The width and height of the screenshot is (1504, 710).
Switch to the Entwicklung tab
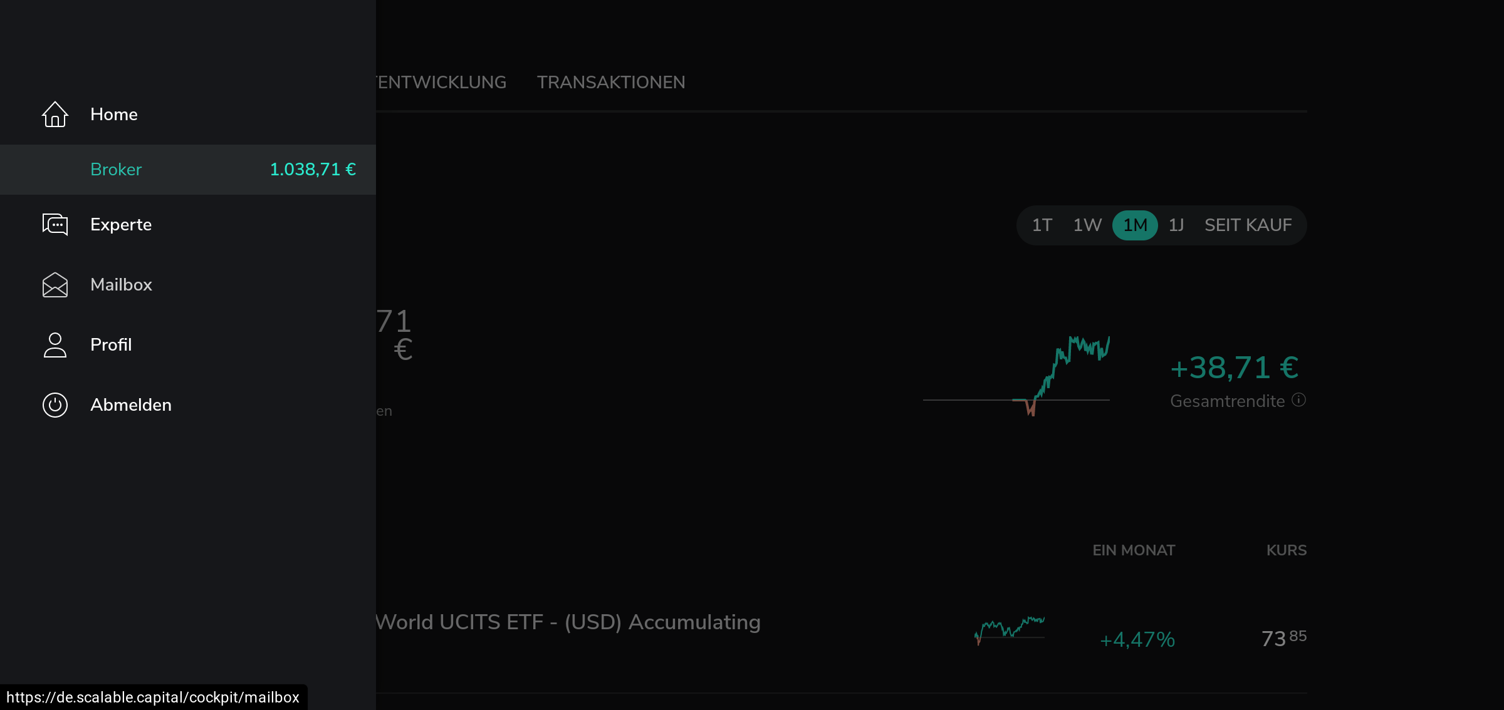pyautogui.click(x=441, y=82)
